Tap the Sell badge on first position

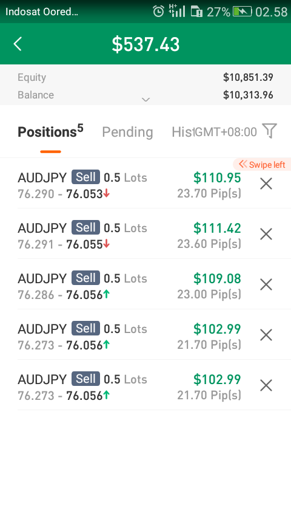point(85,177)
